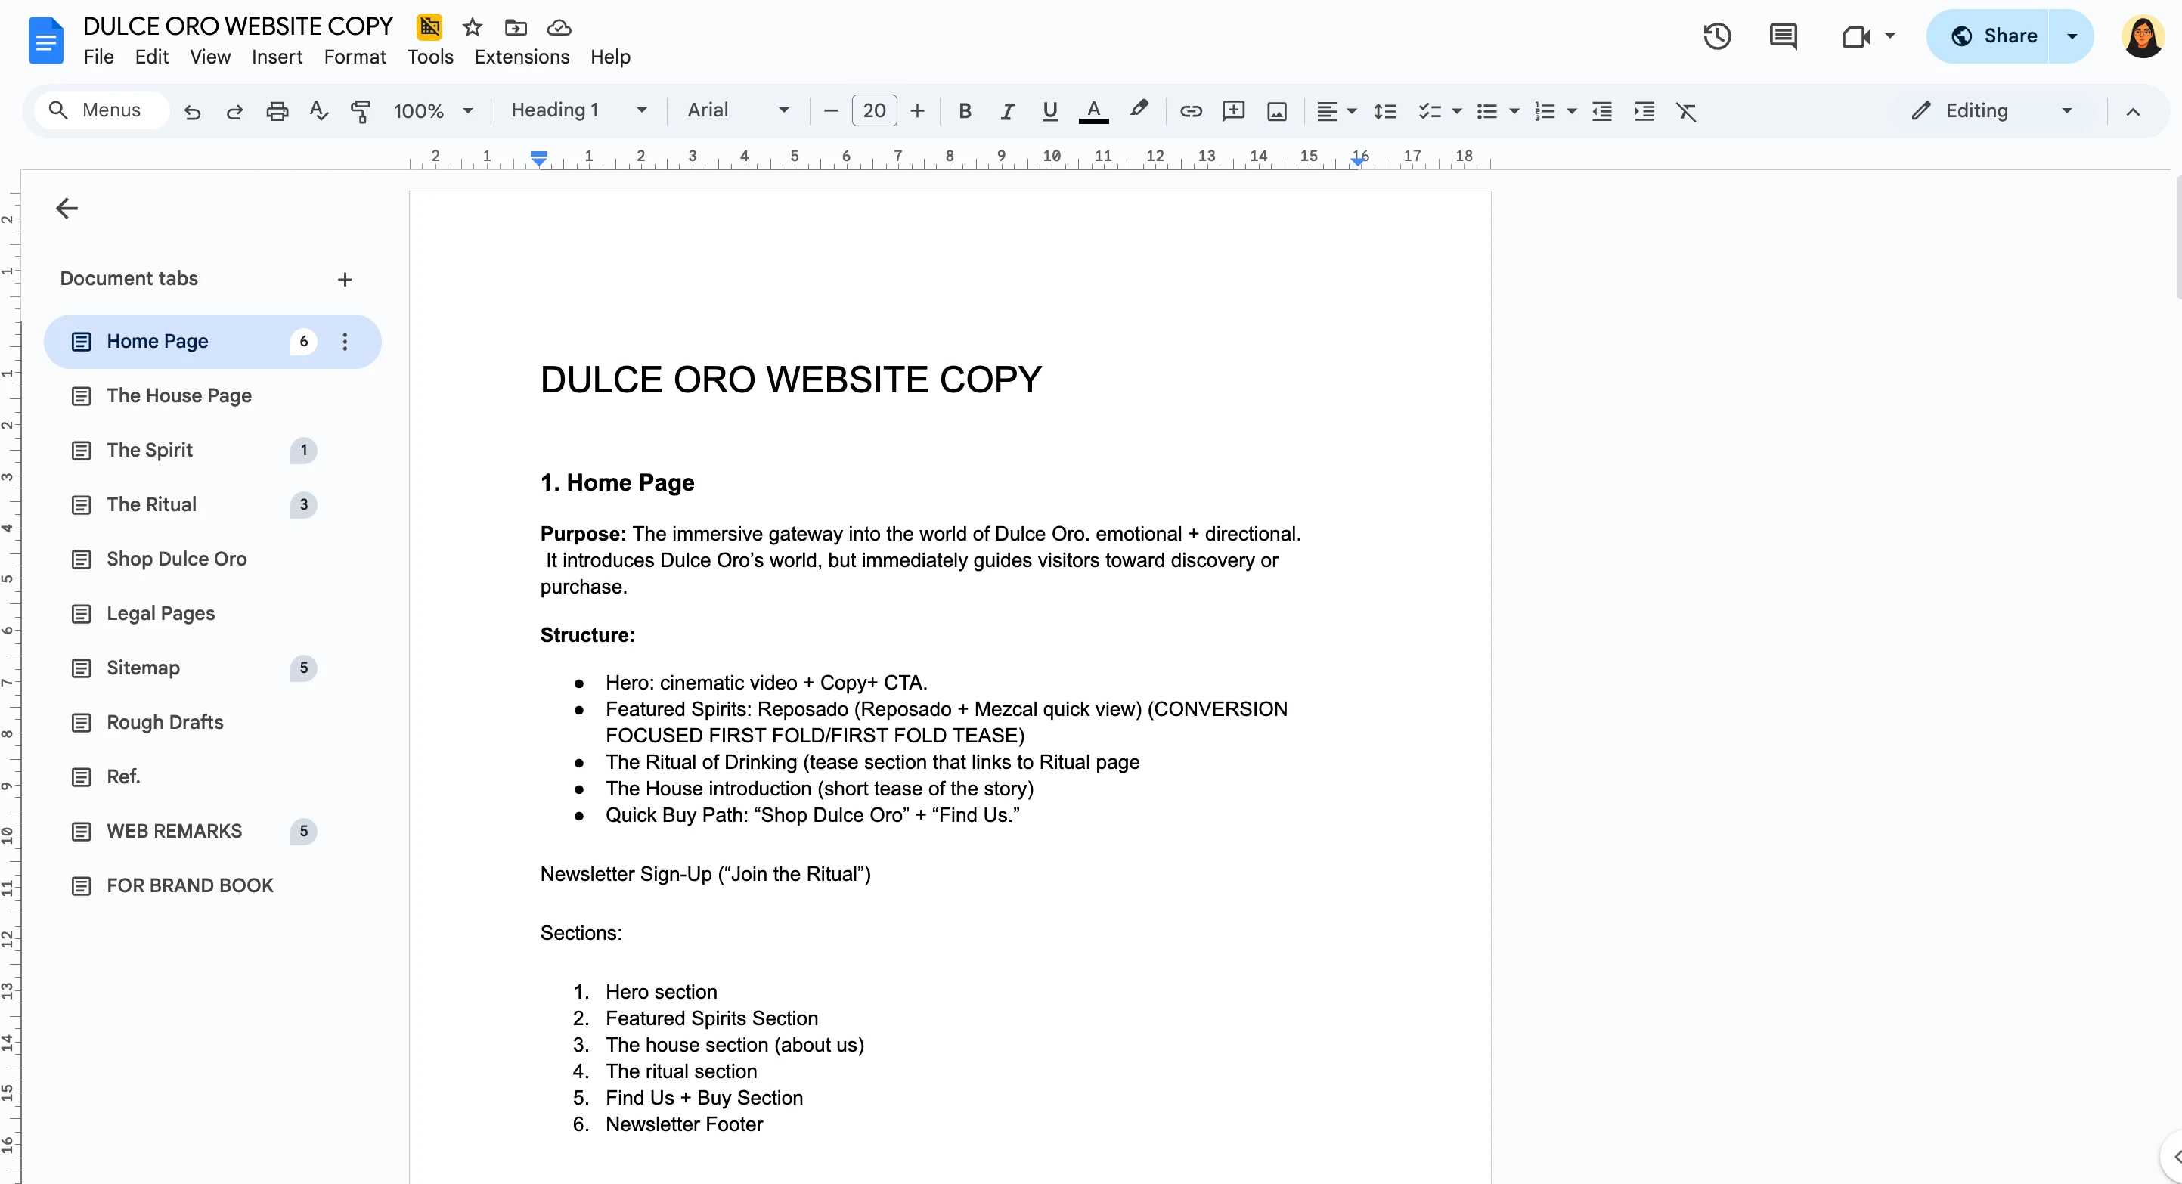Screen dimensions: 2182x1184
Task: Switch to The Ritual tab
Action: [x=152, y=504]
